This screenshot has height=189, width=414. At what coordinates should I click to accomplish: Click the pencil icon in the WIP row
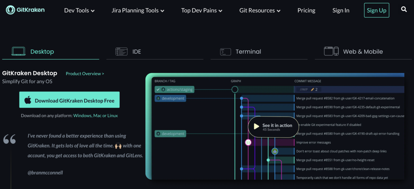pyautogui.click(x=312, y=89)
